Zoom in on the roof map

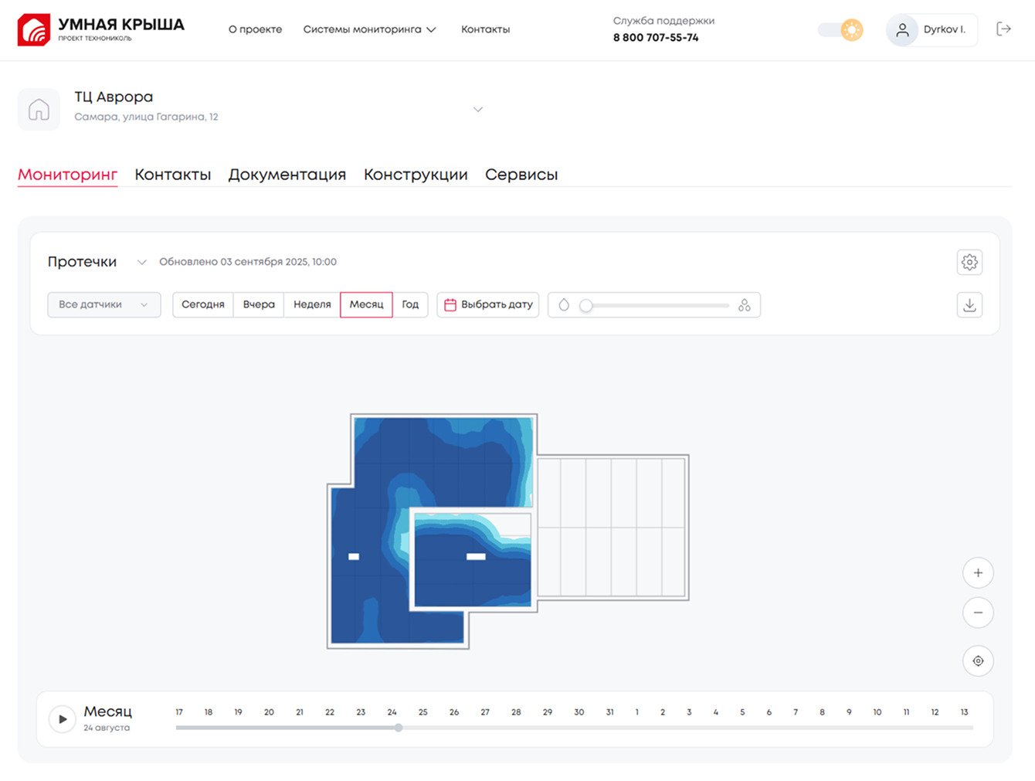[x=978, y=572]
